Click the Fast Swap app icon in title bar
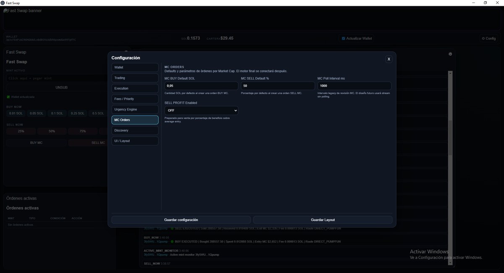 point(3,3)
